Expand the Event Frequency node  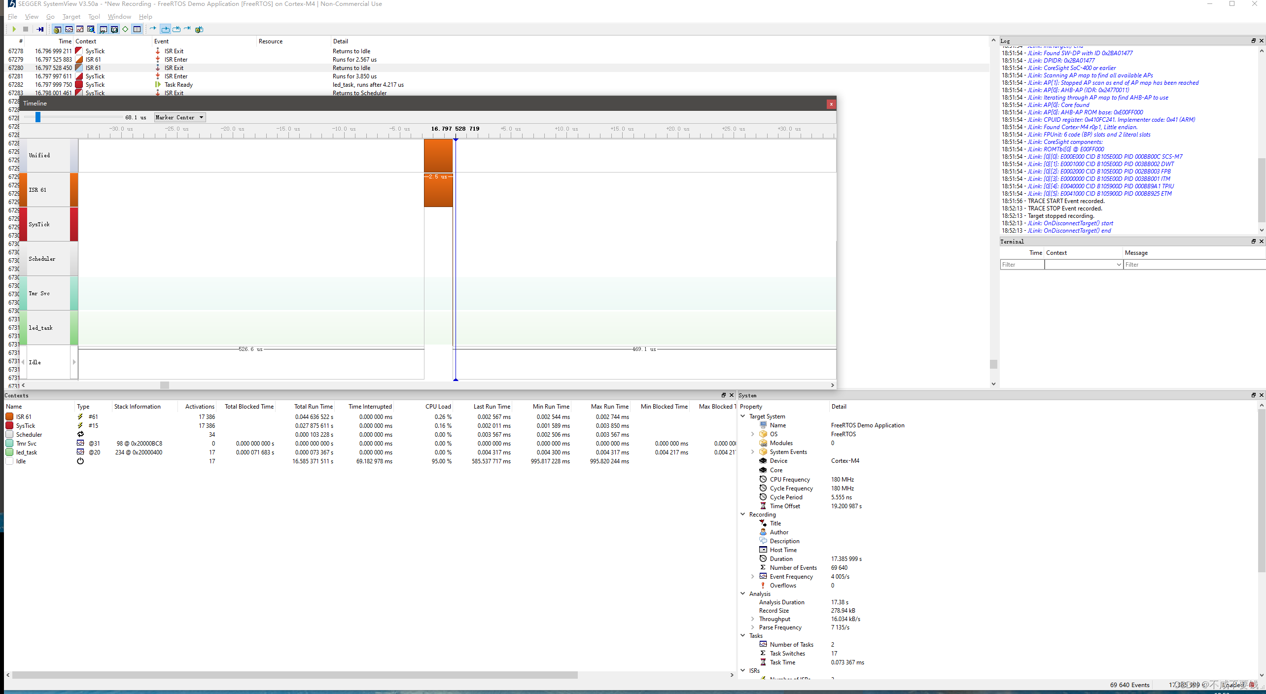pos(752,576)
